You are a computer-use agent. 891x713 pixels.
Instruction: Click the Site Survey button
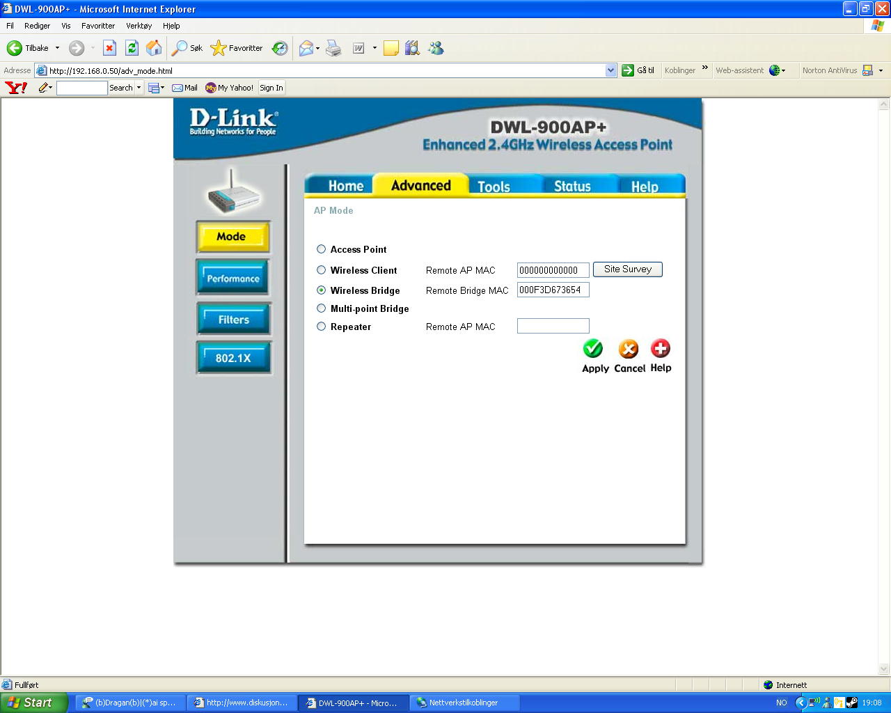(x=628, y=269)
